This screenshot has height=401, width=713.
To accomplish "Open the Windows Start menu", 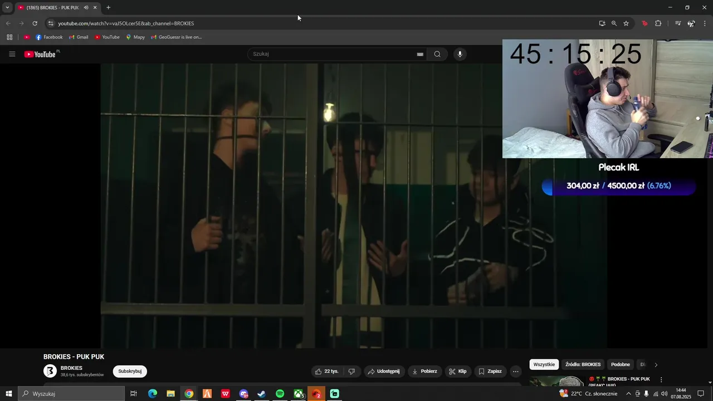I will (x=9, y=394).
